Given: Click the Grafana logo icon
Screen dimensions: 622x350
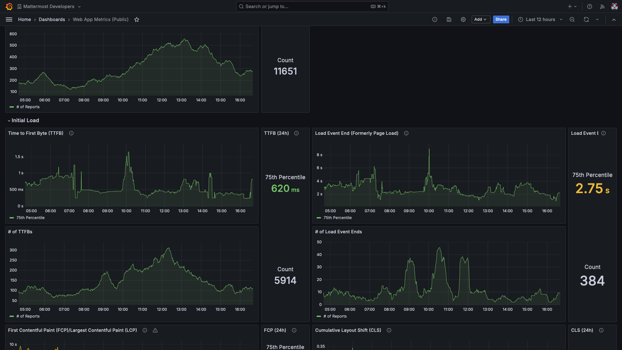Looking at the screenshot, I should (x=9, y=6).
